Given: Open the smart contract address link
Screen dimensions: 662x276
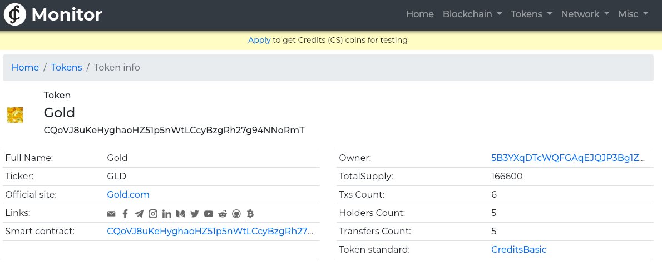Looking at the screenshot, I should pos(210,232).
